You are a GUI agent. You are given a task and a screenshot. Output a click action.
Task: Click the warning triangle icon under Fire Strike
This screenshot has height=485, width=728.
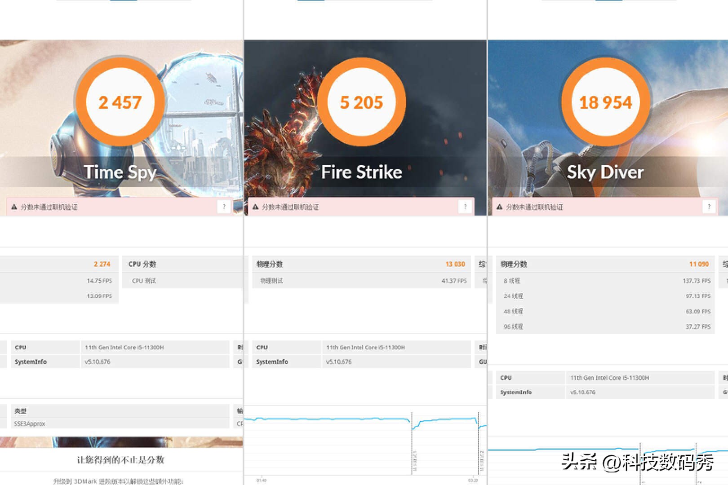click(x=255, y=207)
